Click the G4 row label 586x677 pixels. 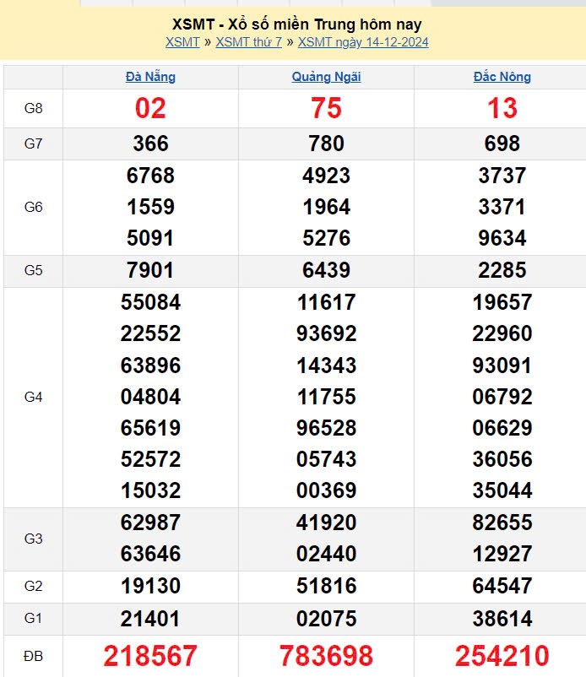33,397
